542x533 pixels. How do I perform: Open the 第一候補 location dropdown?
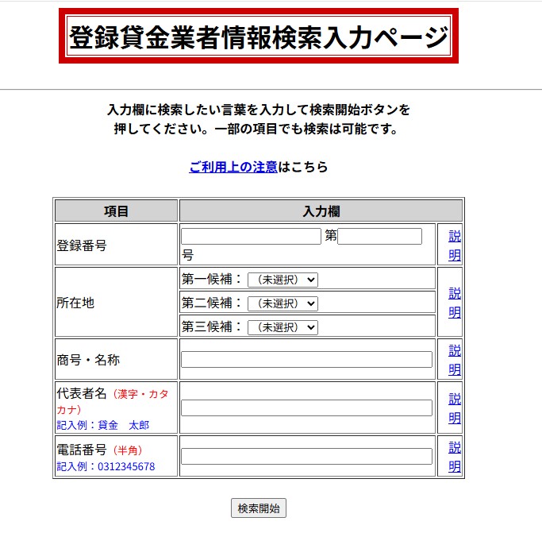(283, 280)
